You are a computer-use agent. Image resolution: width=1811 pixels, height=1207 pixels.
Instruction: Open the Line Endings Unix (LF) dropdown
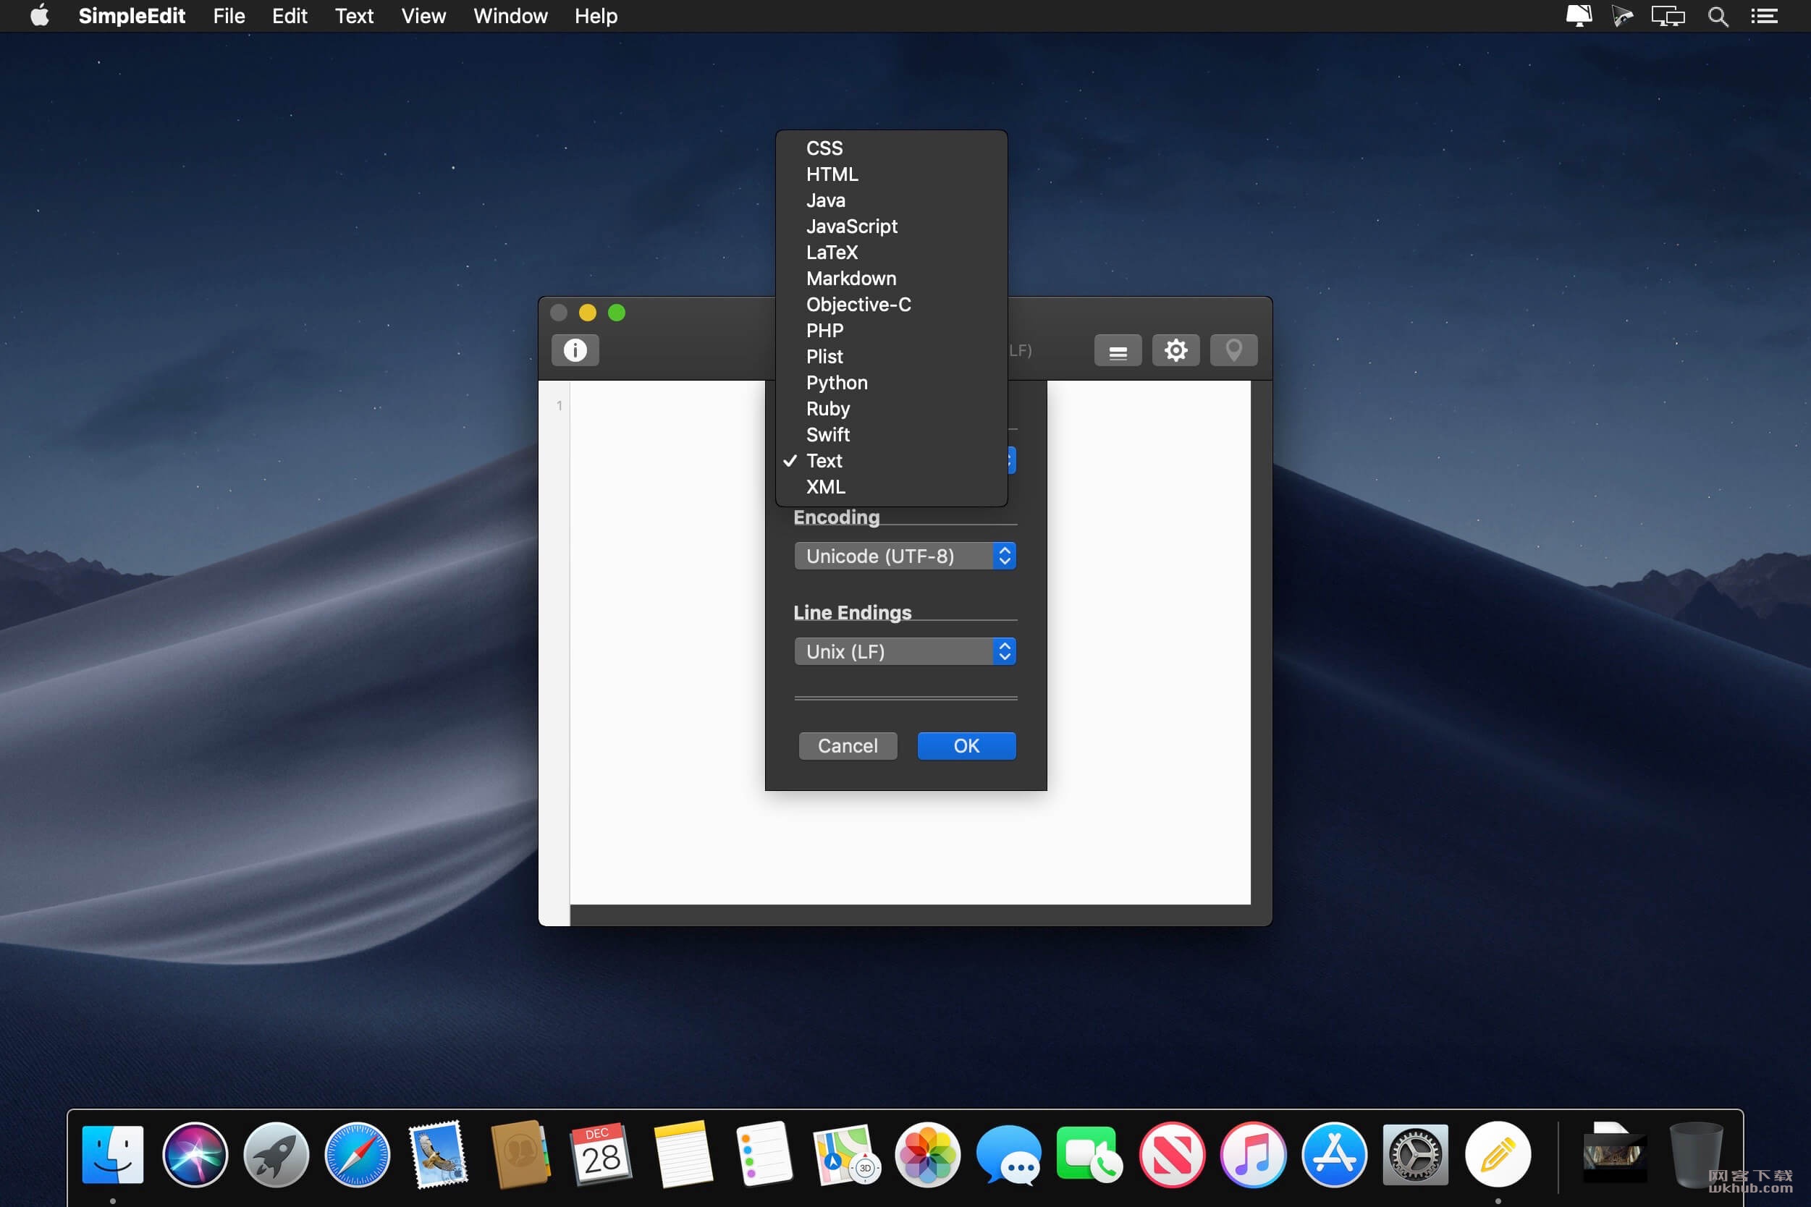(x=905, y=651)
